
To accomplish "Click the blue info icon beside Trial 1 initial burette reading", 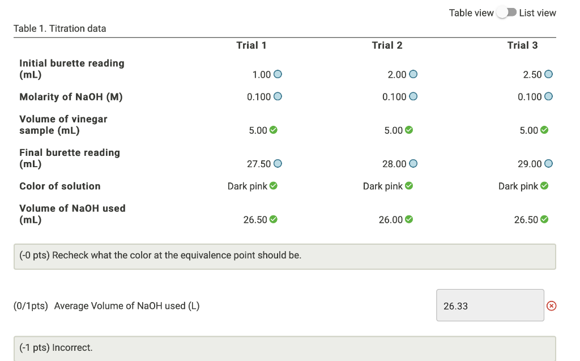I will [x=278, y=74].
